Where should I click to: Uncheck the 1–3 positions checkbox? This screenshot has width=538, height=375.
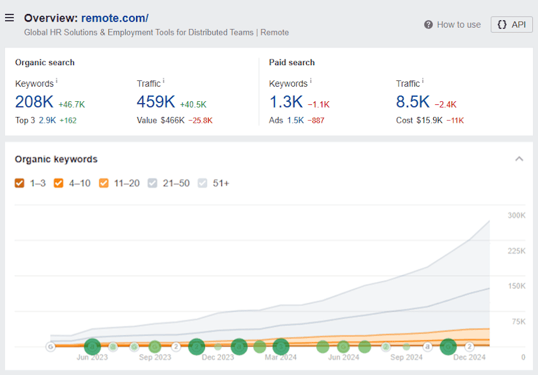point(20,183)
